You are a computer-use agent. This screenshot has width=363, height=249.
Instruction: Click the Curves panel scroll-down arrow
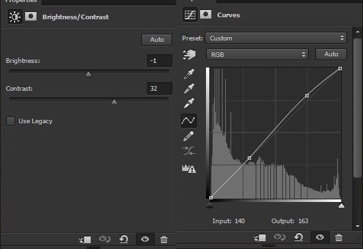tap(358, 226)
